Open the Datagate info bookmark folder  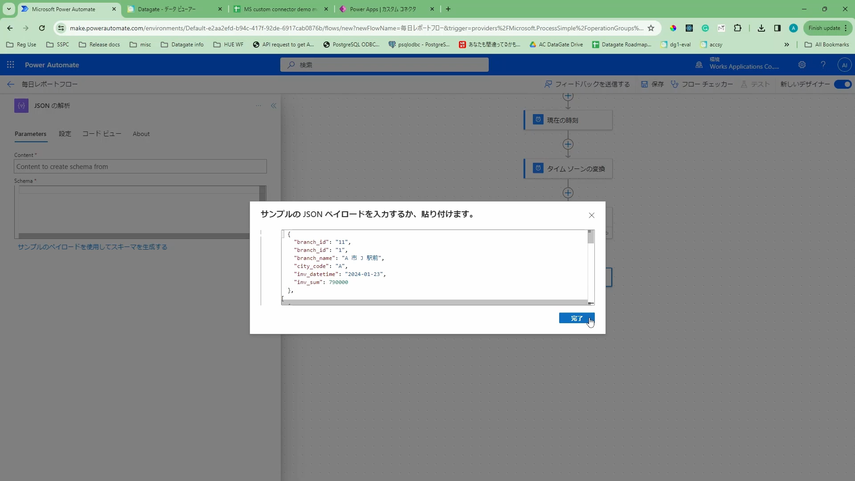pos(182,45)
